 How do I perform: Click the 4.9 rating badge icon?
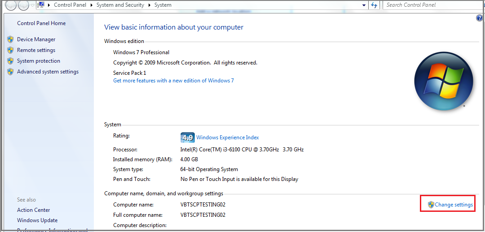(187, 137)
